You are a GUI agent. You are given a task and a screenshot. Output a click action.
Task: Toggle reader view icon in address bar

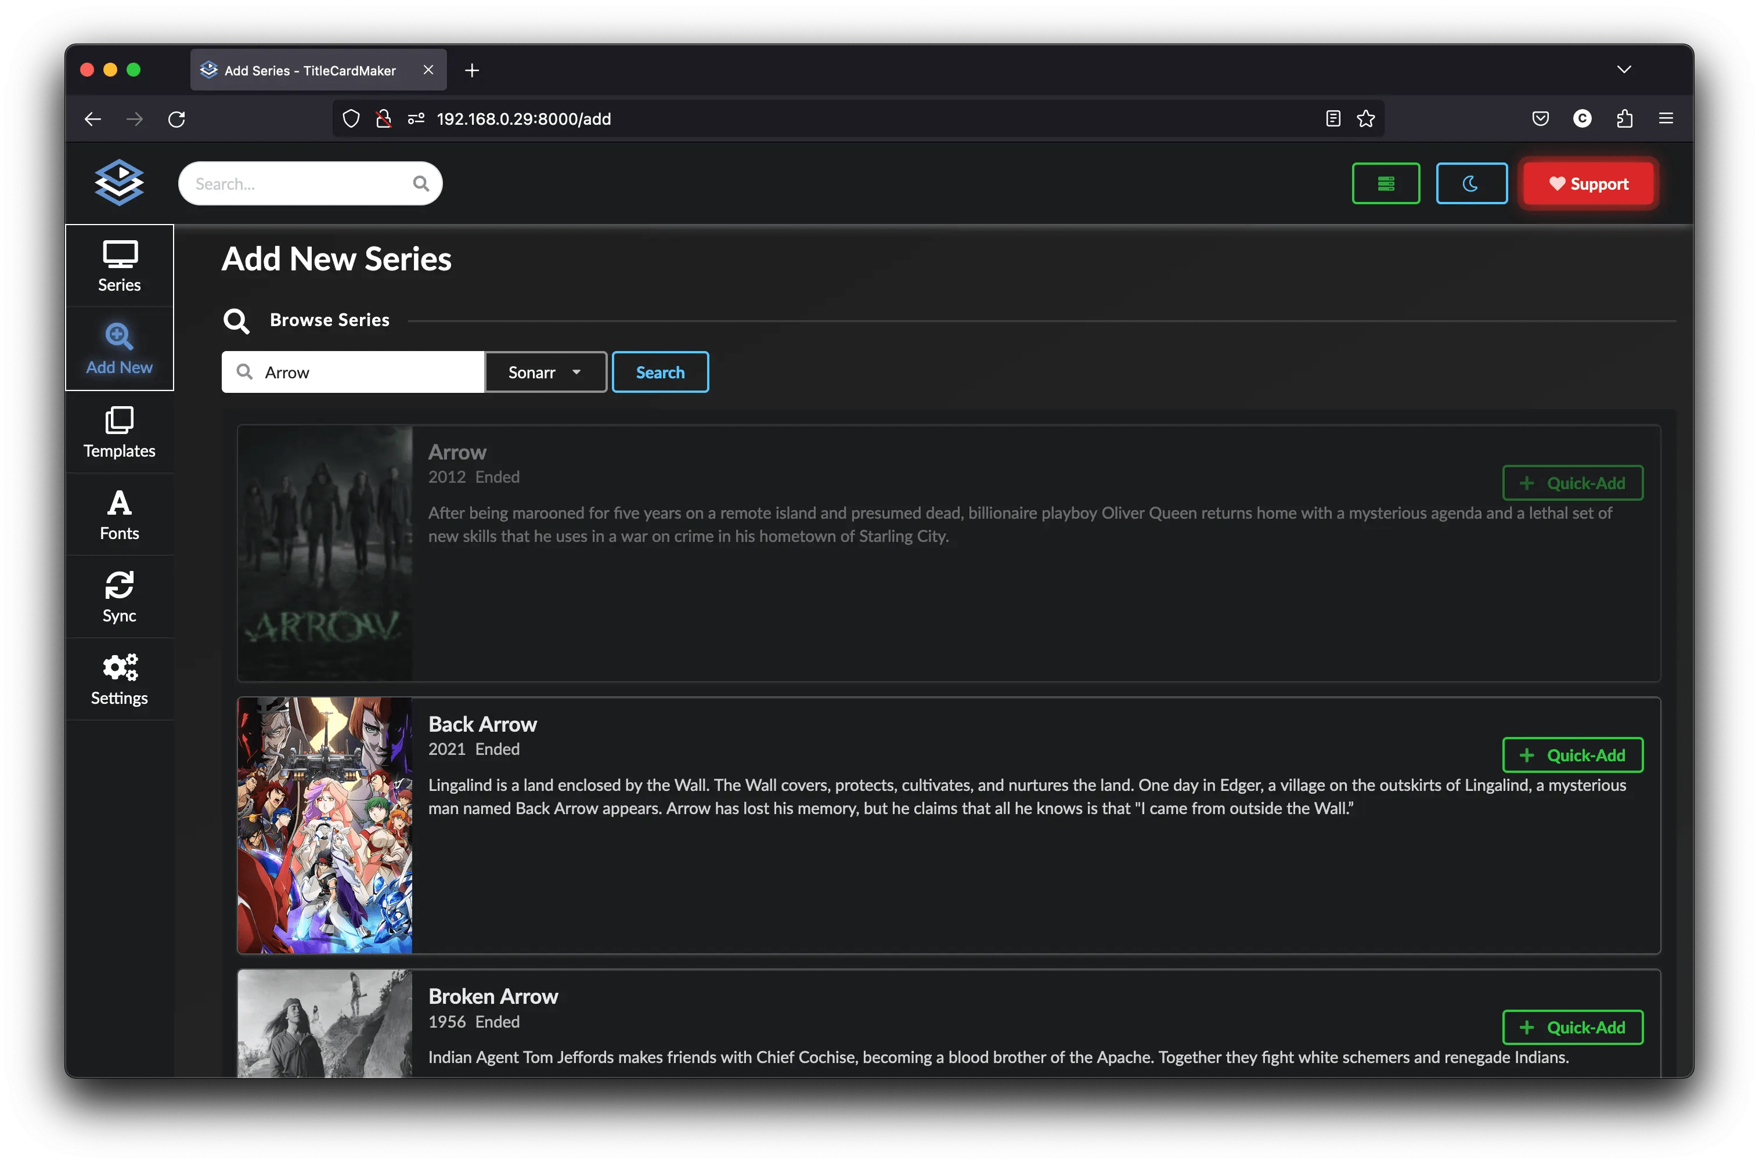[1333, 119]
